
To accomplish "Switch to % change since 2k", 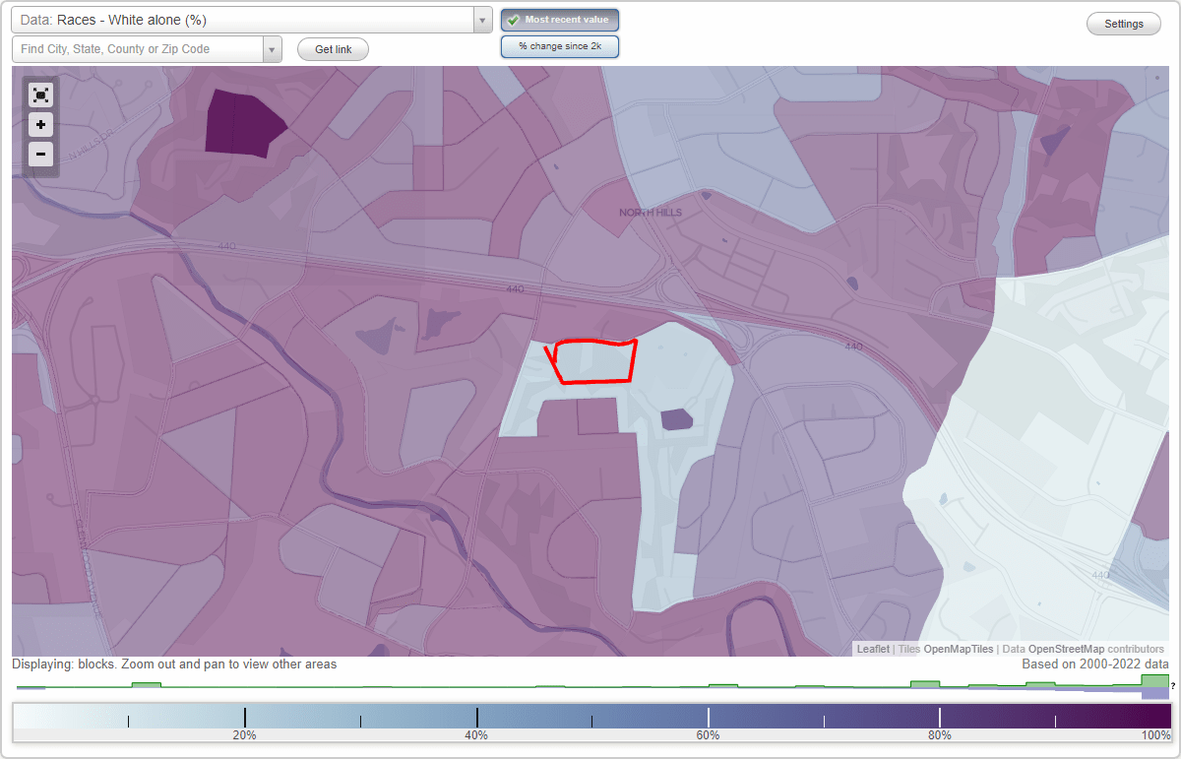I will [560, 46].
